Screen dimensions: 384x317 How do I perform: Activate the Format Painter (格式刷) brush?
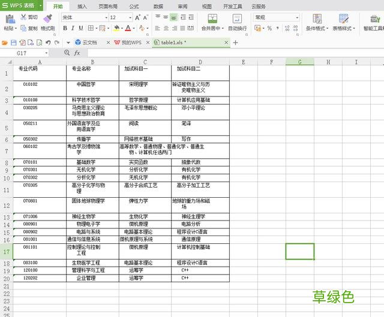pos(48,19)
